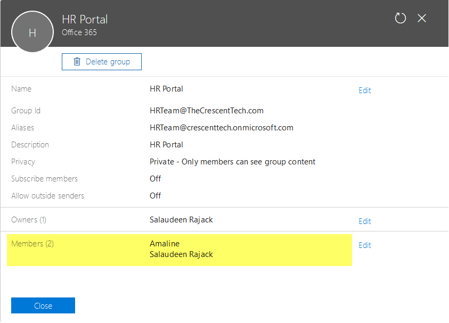Screen dimensions: 449x323
Task: Click the HR Portal header title
Action: pyautogui.click(x=85, y=20)
